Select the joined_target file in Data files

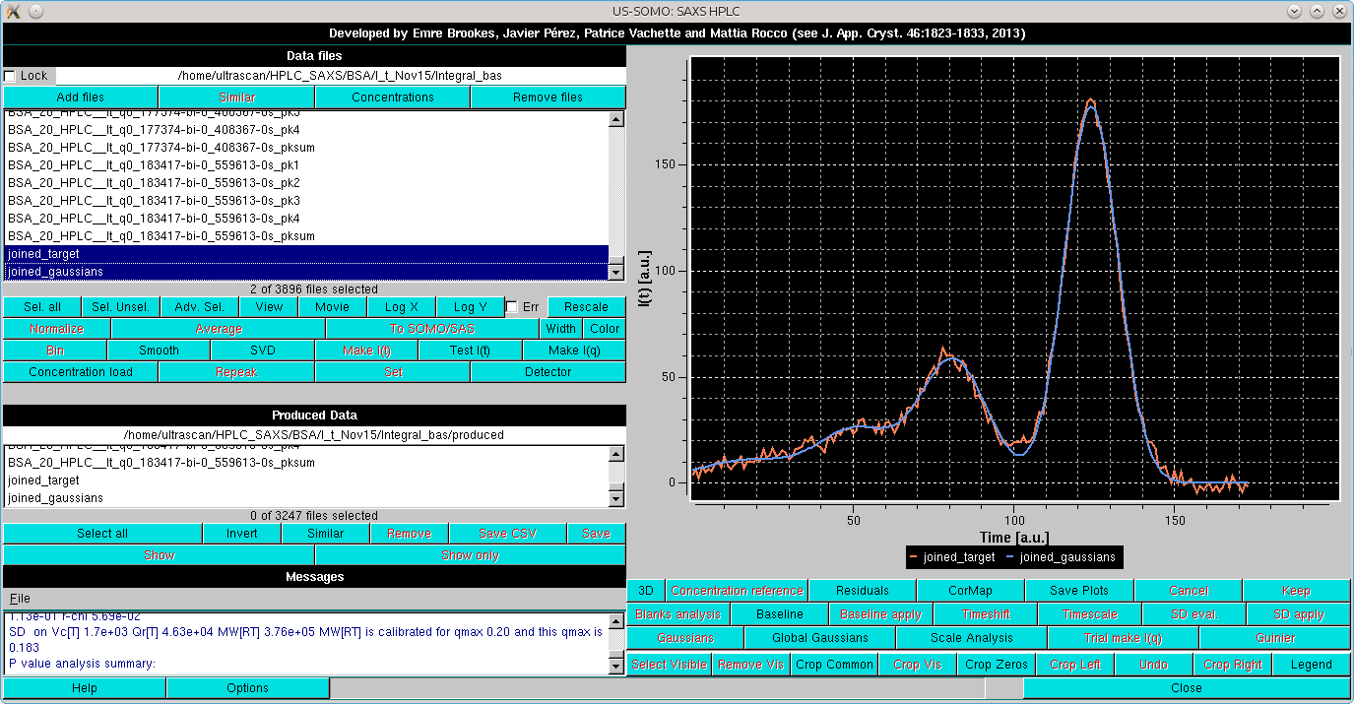[306, 254]
